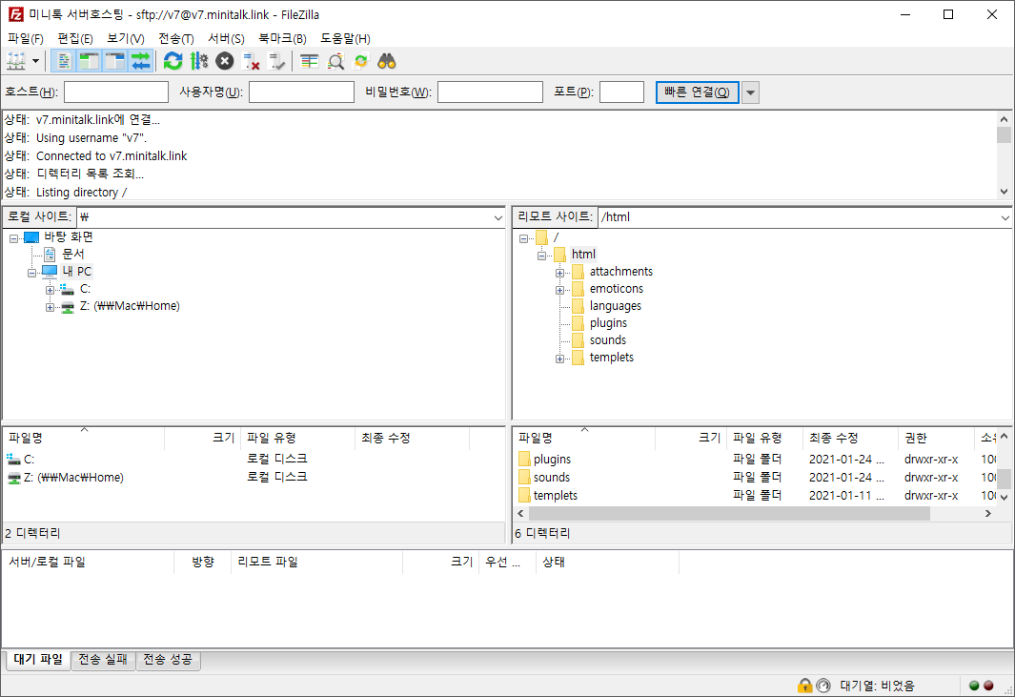The image size is (1015, 697).
Task: Open the 파일(F) menu
Action: [25, 39]
